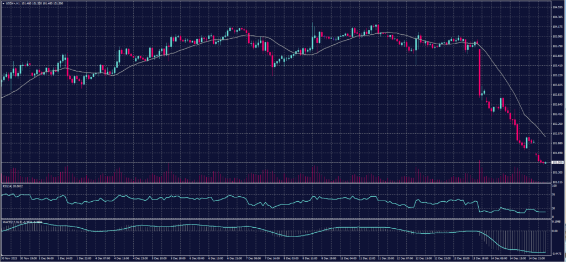This screenshot has height=262, width=566.
Task: Grab the divider between RSI and MACD panels
Action: 276,219
